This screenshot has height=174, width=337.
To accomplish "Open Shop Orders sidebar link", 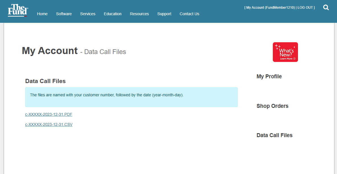I will tap(272, 106).
